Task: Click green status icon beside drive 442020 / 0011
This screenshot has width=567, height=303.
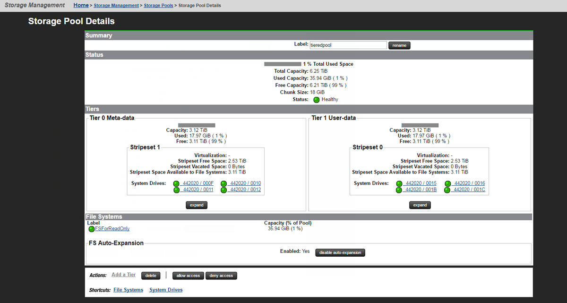Action: (x=177, y=190)
